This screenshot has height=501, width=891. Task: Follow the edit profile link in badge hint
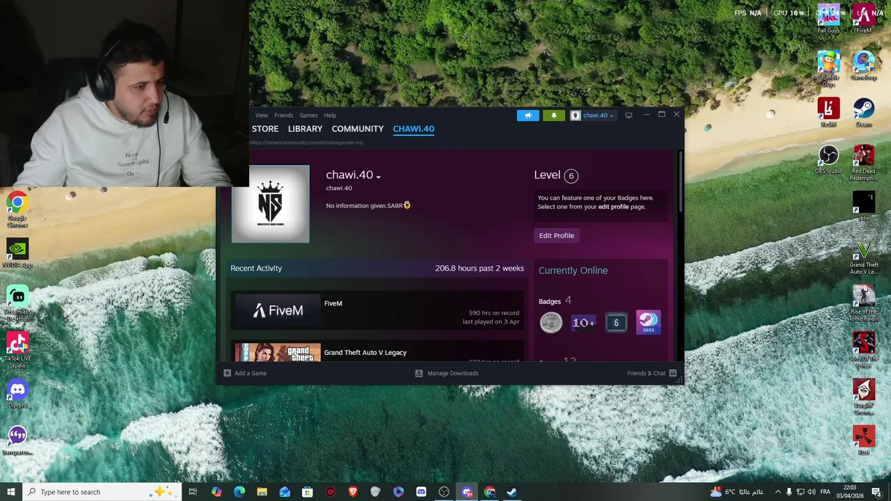tap(613, 207)
